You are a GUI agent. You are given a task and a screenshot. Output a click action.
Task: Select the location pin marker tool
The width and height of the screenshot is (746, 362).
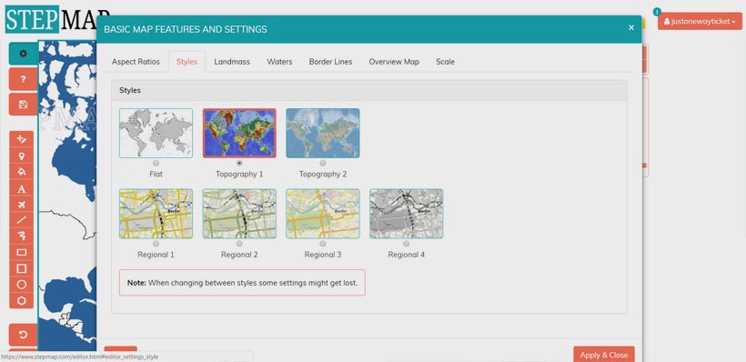22,156
